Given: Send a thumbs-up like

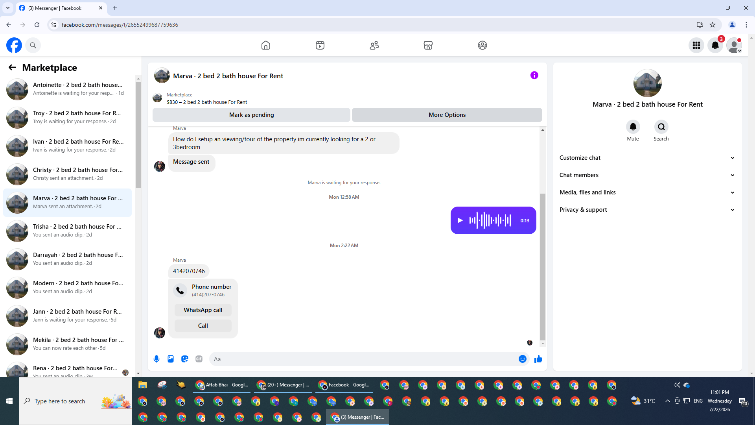Looking at the screenshot, I should coord(538,359).
